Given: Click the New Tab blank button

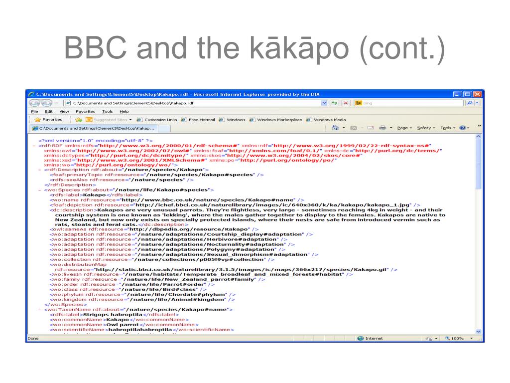Looking at the screenshot, I should pos(164,128).
